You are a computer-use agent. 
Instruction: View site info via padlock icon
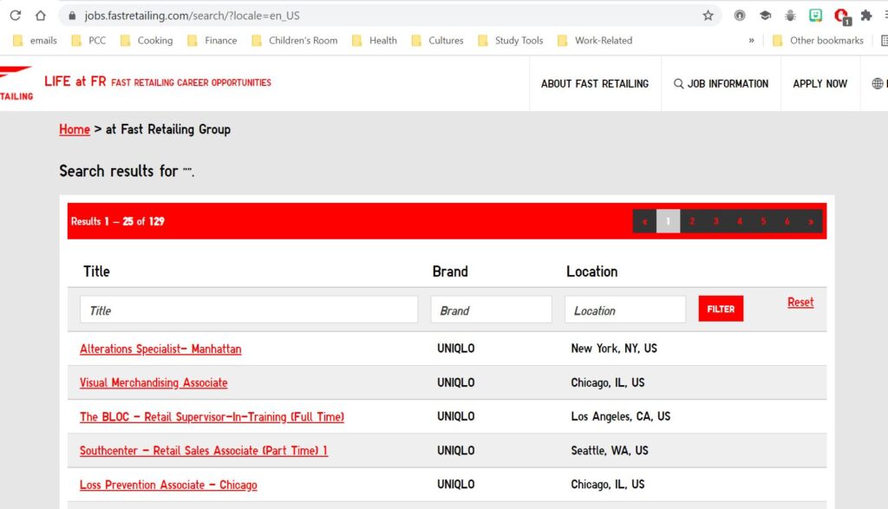click(72, 16)
